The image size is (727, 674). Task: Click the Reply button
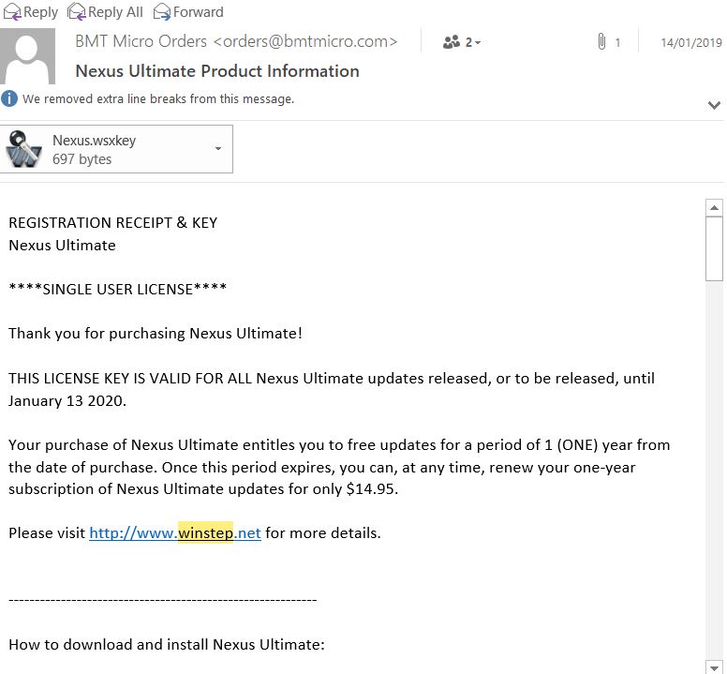(31, 12)
